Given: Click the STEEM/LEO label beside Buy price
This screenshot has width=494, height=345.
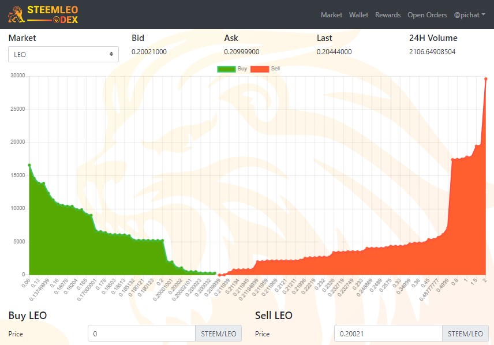Looking at the screenshot, I should coord(219,333).
